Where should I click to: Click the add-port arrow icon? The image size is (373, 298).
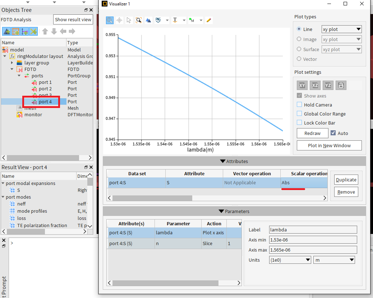[x=24, y=31]
